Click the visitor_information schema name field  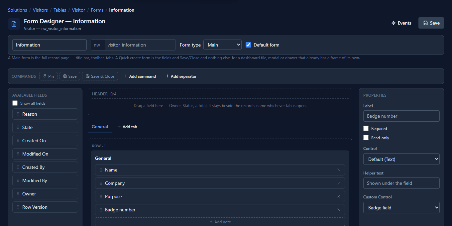pyautogui.click(x=140, y=45)
